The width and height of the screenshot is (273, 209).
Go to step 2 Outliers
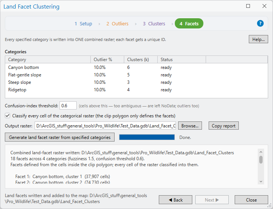[118, 23]
